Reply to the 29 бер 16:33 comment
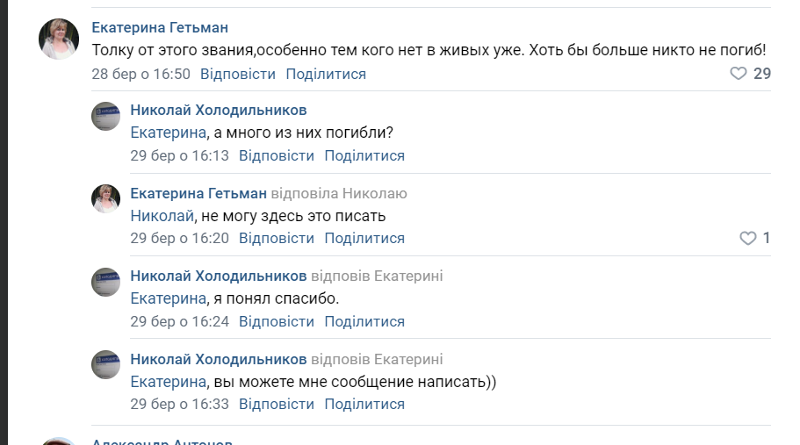Viewport: 800px width, 445px height. point(277,404)
